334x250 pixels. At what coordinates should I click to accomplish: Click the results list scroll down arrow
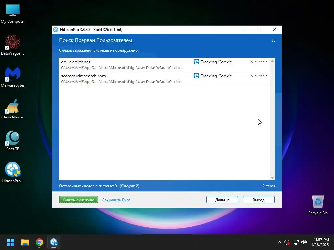tap(272, 178)
